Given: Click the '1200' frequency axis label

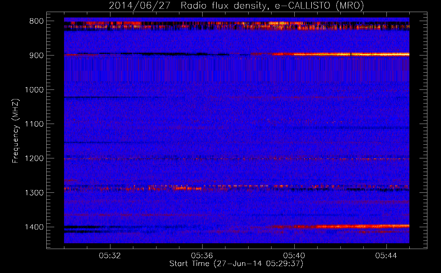Looking at the screenshot, I should [x=34, y=159].
